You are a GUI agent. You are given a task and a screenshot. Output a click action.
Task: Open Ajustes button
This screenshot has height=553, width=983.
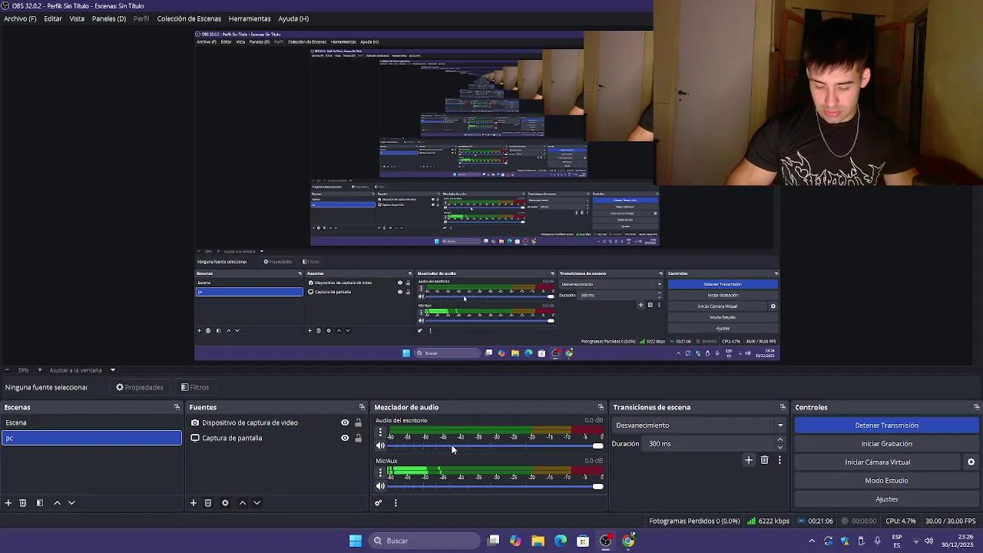tap(886, 499)
